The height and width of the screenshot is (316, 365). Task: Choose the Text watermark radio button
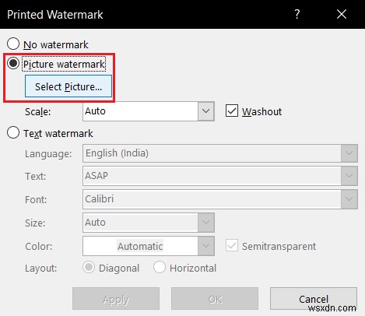coord(13,132)
